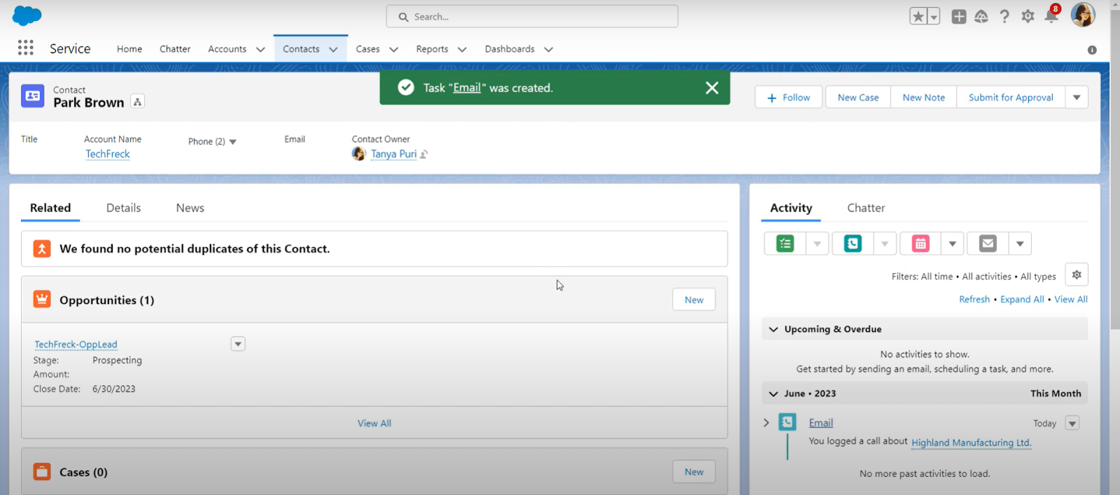Viewport: 1120px width, 495px height.
Task: Click the Refresh activity link
Action: (974, 299)
